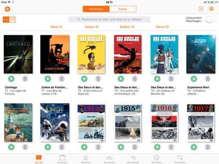The height and width of the screenshot is (164, 219).
Task: Delete Colère de Fantômas with its trash icon
Action: coord(62,79)
